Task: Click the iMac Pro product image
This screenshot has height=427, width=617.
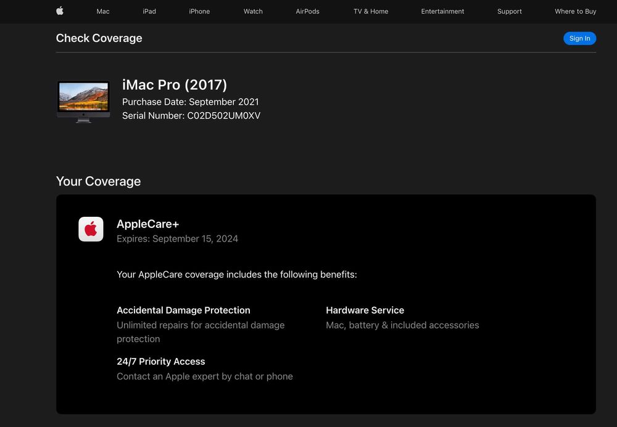Action: 83,102
